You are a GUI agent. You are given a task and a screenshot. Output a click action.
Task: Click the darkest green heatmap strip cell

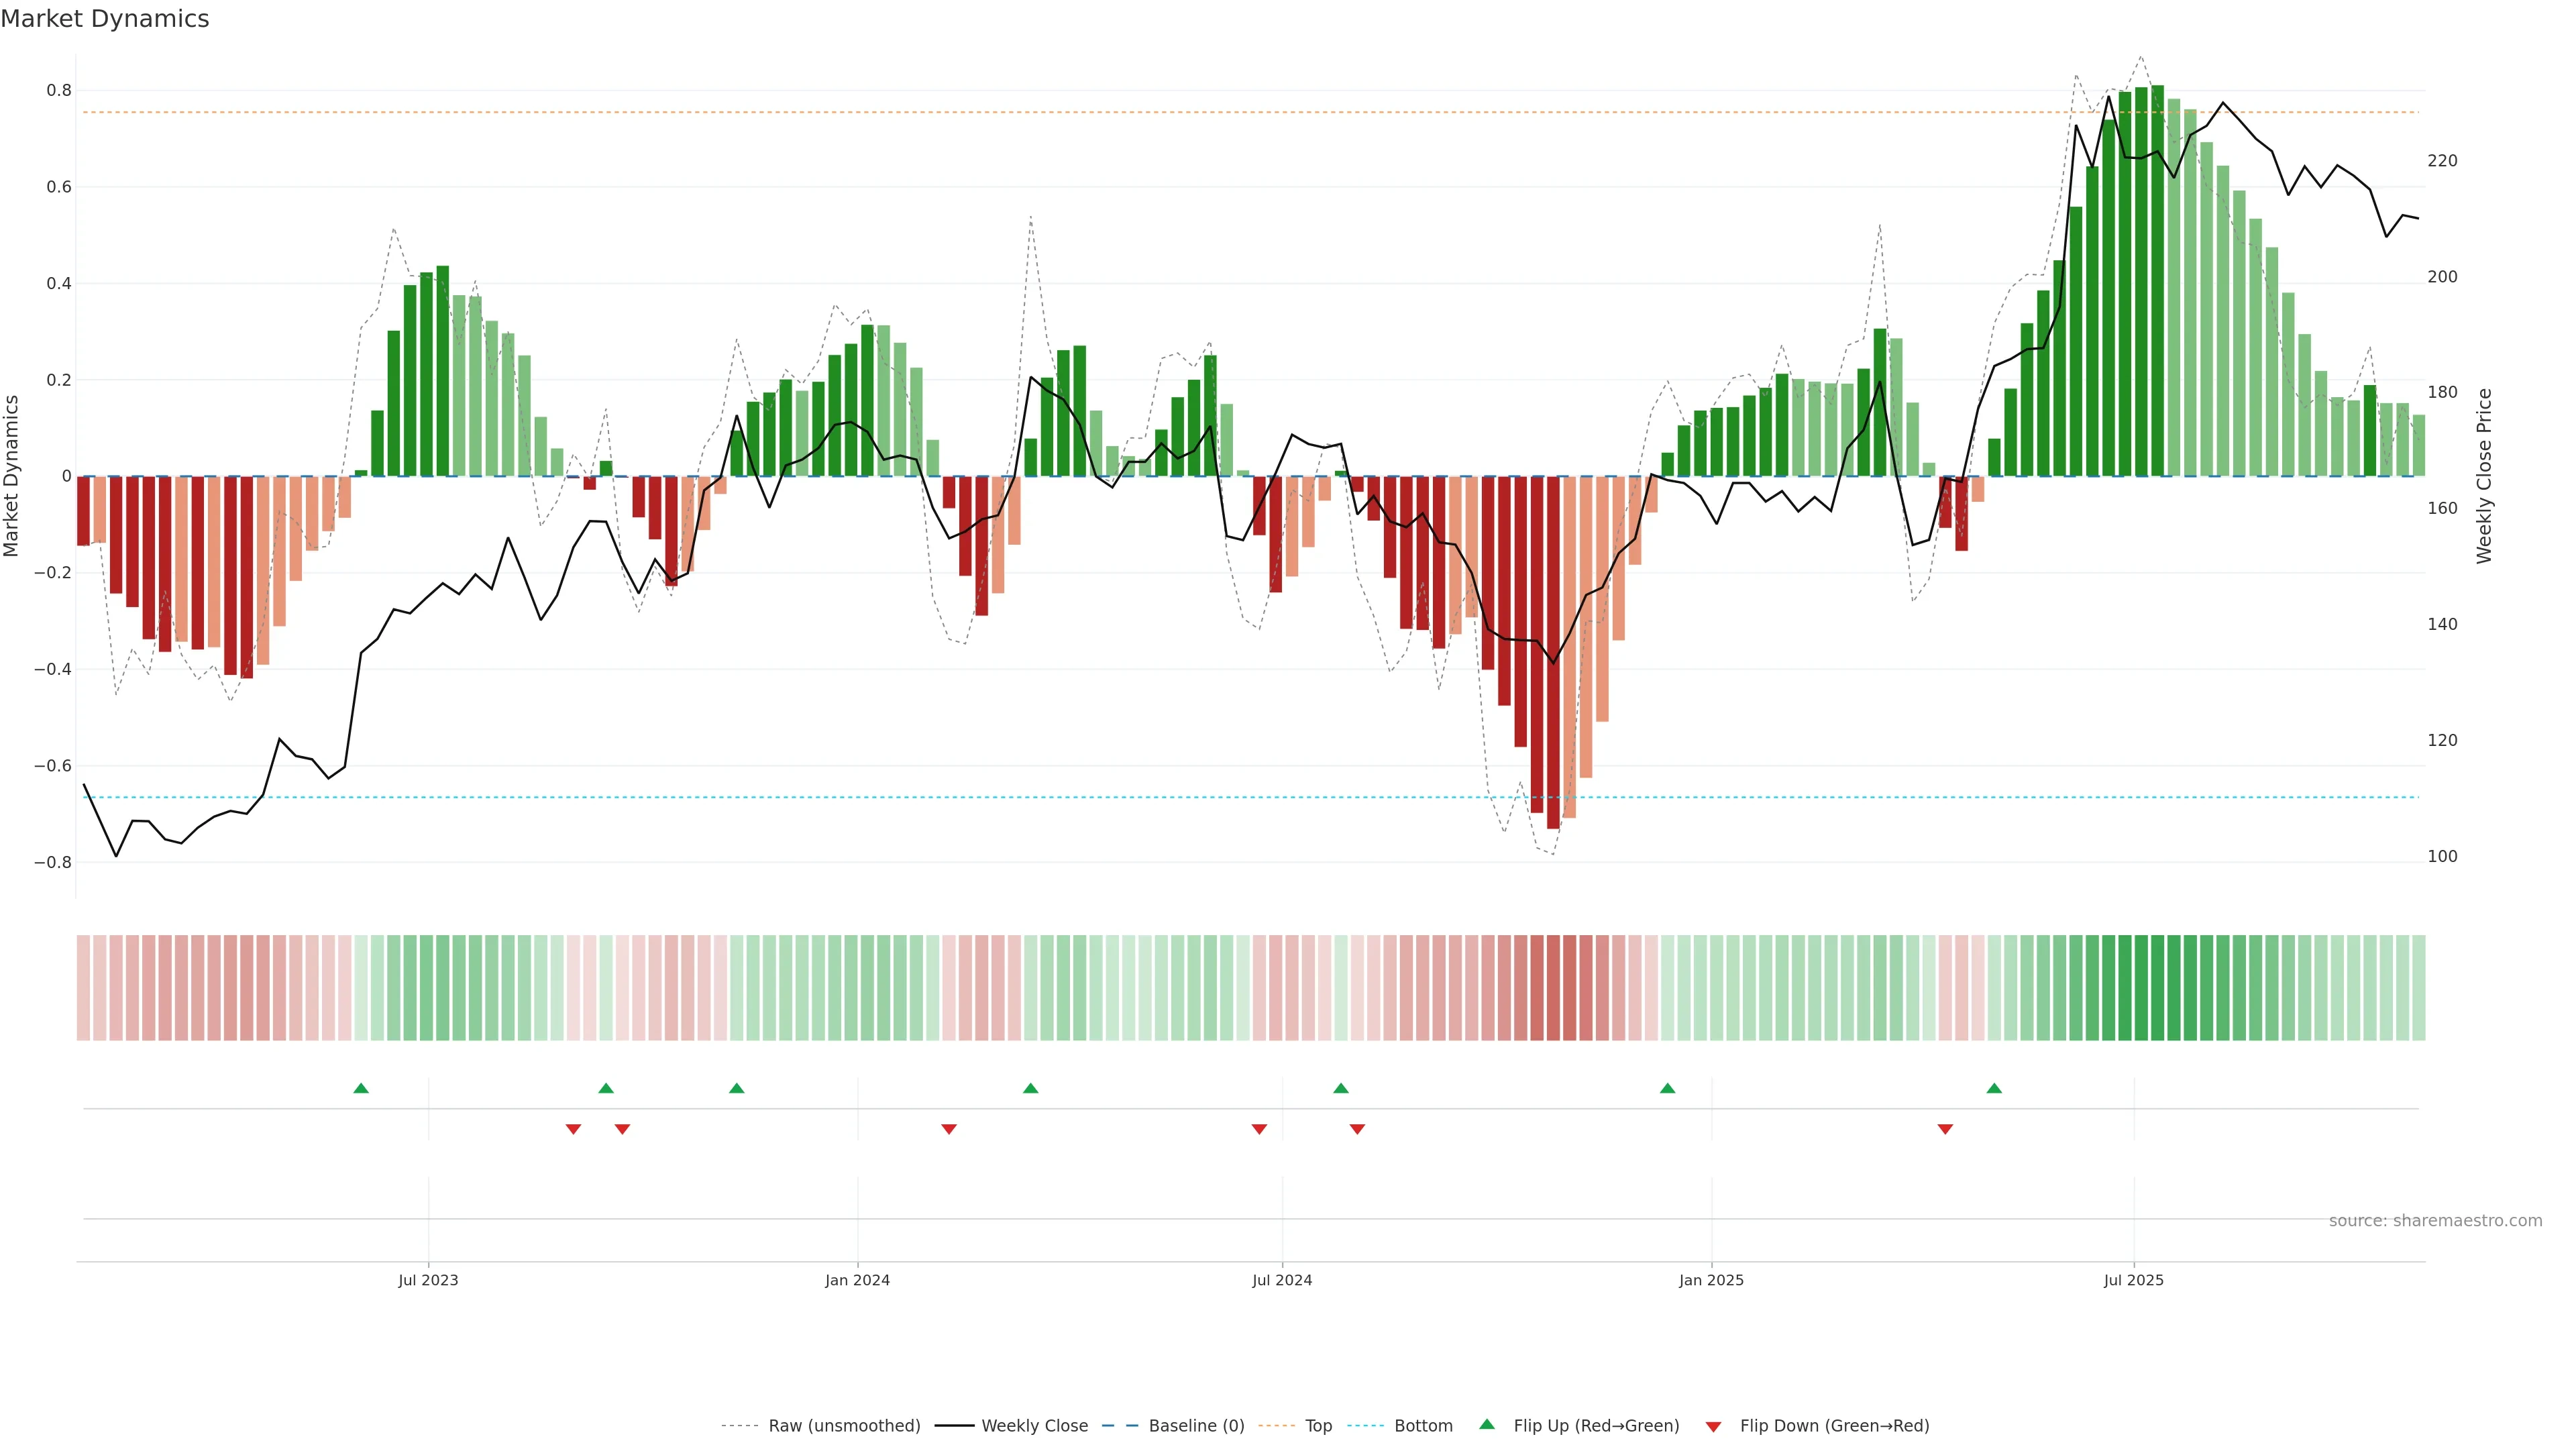[x=2157, y=988]
